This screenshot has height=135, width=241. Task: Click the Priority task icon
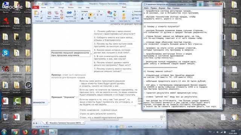coord(110,13)
